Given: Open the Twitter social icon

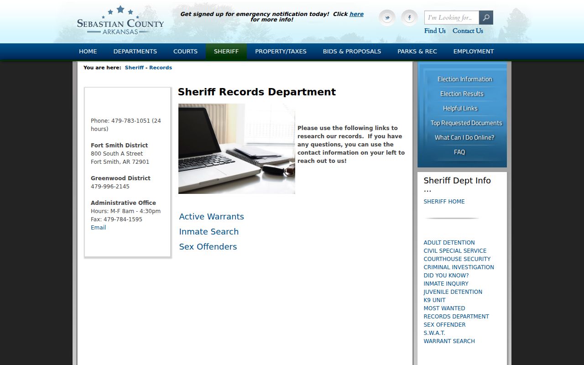Looking at the screenshot, I should [387, 18].
